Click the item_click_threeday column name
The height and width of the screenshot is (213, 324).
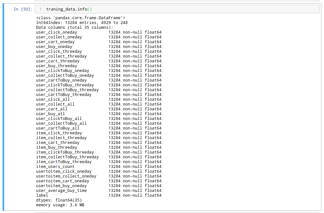(x=59, y=133)
